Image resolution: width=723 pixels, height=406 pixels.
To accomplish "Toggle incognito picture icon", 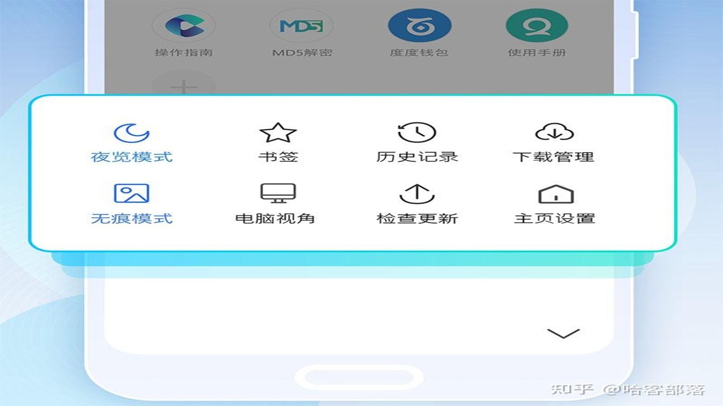I will pos(132,193).
